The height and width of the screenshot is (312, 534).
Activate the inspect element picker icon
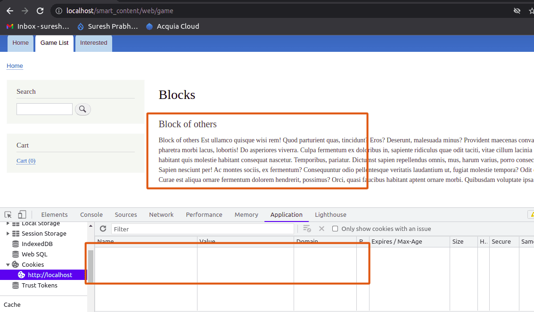coord(8,215)
